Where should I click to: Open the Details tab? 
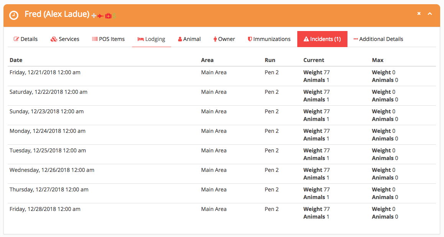tap(26, 39)
